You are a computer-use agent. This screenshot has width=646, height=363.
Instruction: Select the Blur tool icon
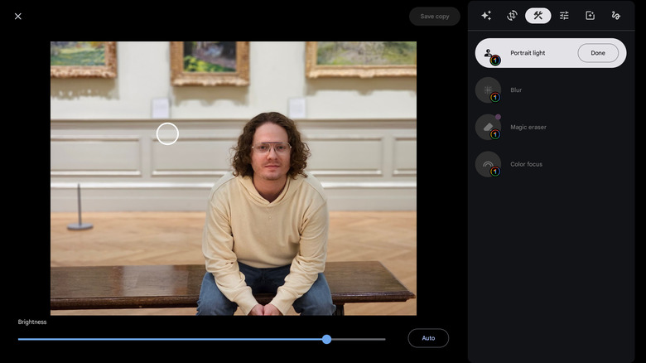click(x=488, y=90)
